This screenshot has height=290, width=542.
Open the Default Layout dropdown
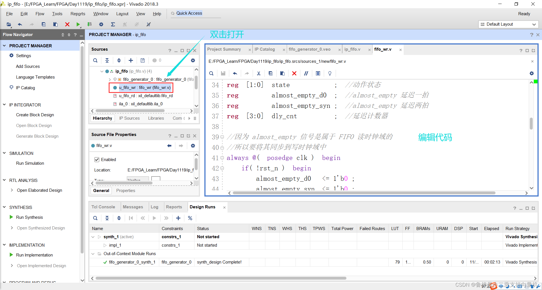pos(508,24)
